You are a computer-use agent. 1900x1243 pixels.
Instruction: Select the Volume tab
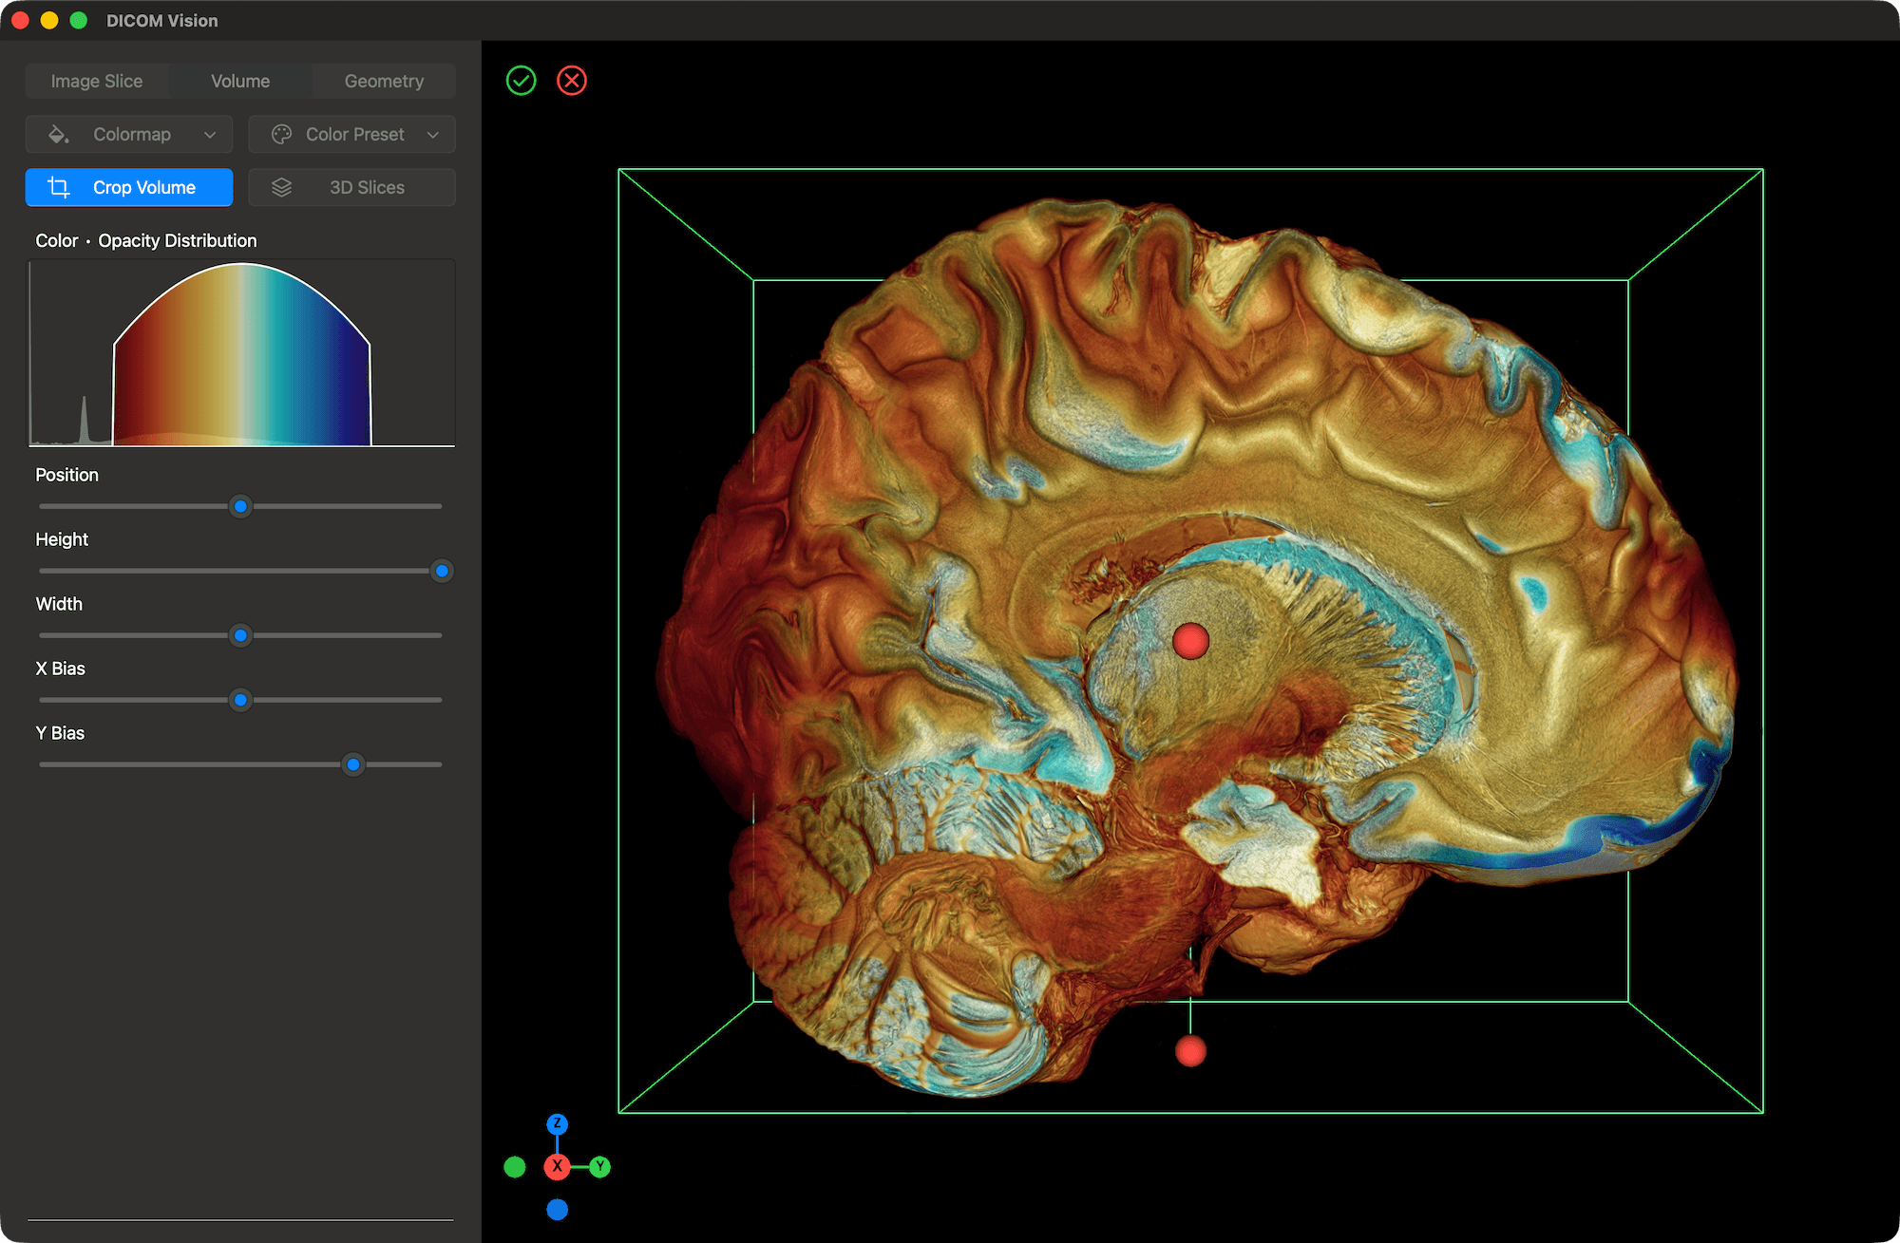[x=240, y=81]
